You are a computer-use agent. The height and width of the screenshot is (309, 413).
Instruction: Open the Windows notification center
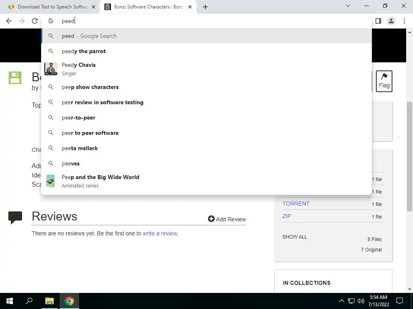(400, 301)
